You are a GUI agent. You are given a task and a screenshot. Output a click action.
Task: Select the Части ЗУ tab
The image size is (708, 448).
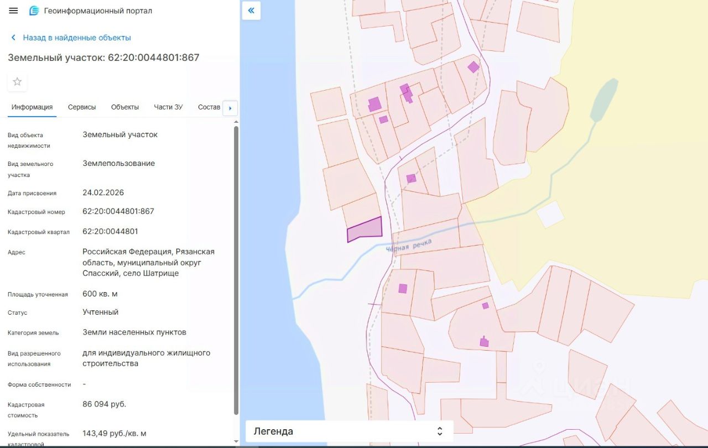(168, 107)
